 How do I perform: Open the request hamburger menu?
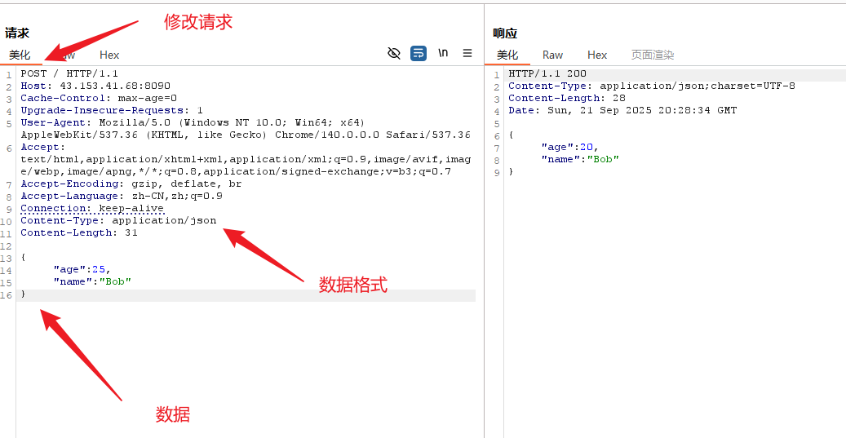467,53
